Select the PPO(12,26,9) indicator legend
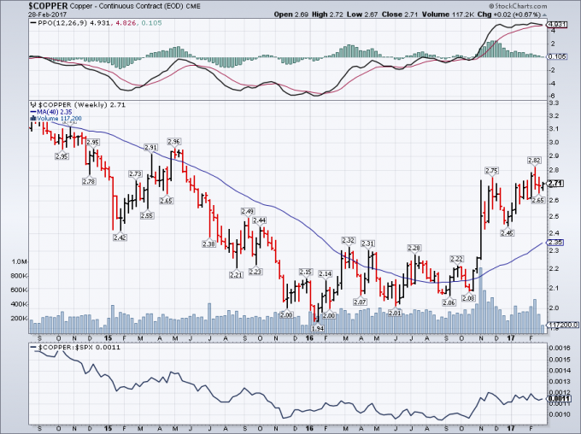581x434 pixels. [96, 23]
